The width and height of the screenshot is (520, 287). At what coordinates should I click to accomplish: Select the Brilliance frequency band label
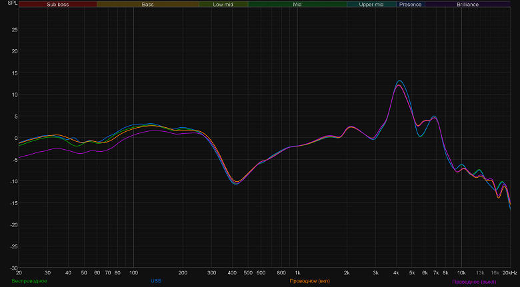(467, 4)
